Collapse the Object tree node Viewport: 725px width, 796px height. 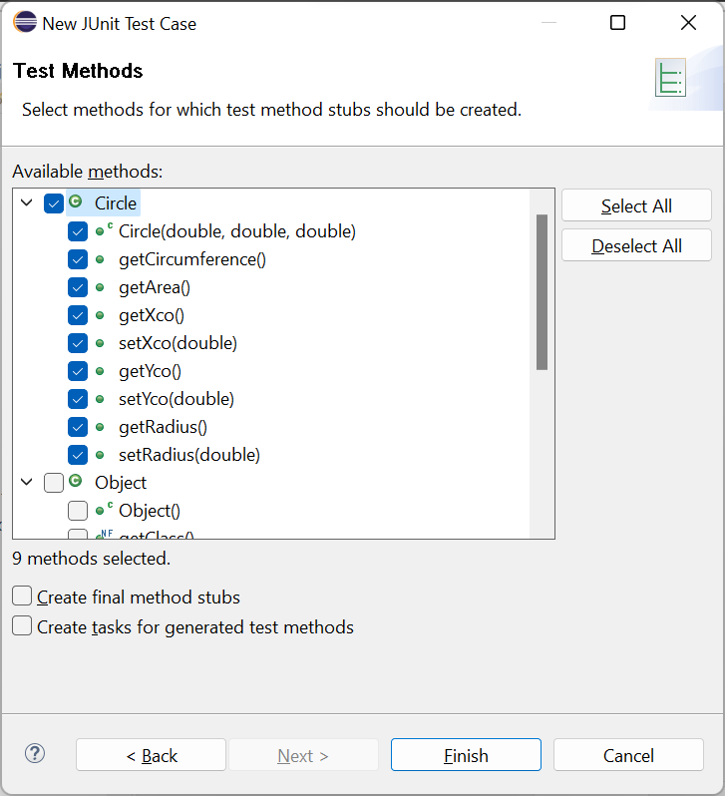[x=27, y=483]
